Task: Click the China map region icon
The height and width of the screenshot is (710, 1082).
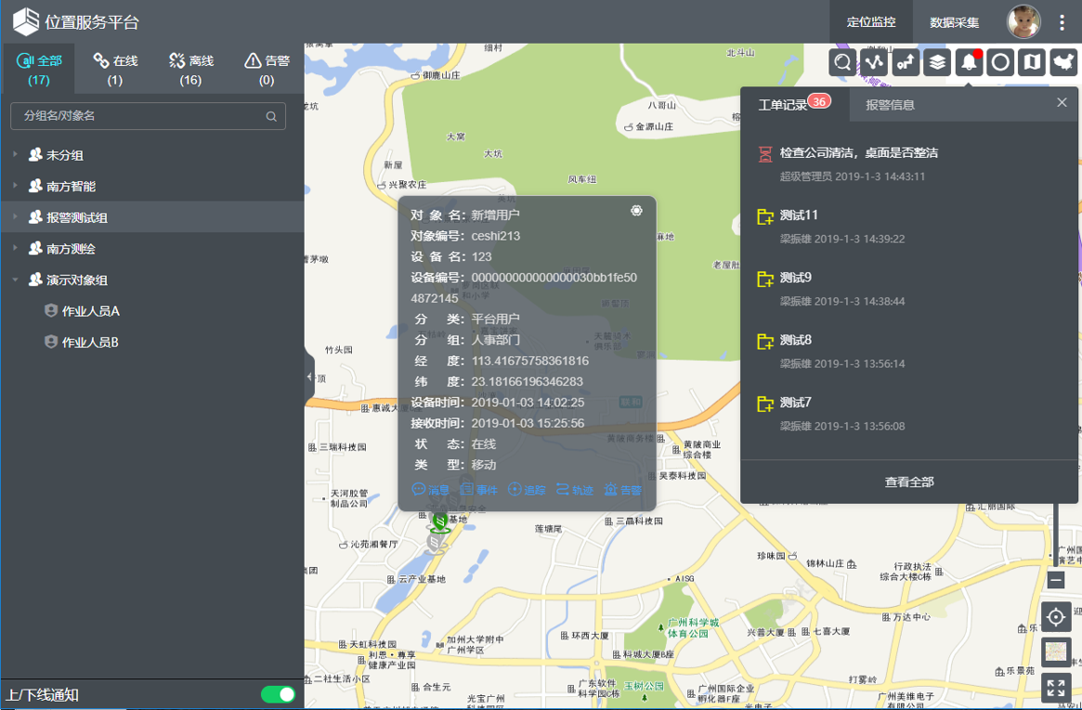Action: click(1062, 62)
